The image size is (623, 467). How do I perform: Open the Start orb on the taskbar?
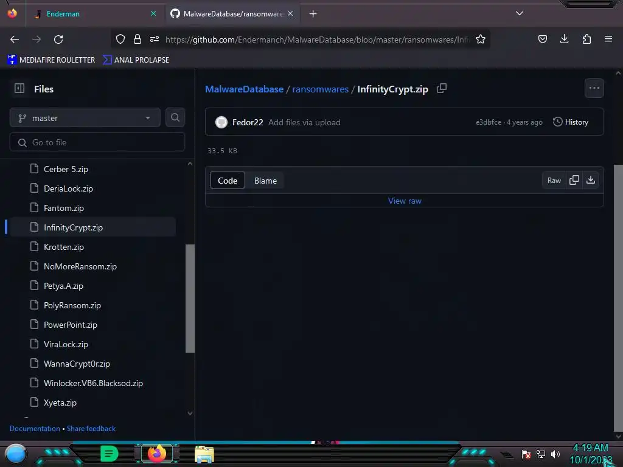(x=16, y=454)
